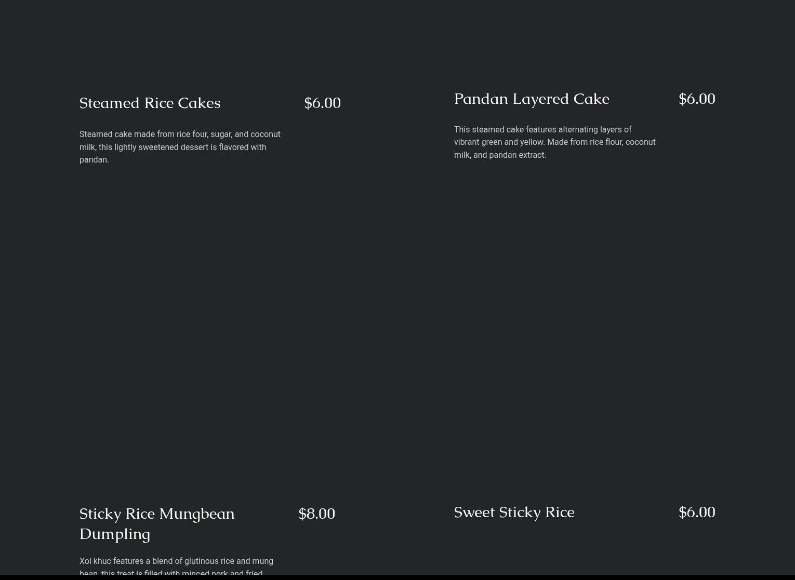Click the final word "pandan." under Steamed Rice Cakes
The image size is (795, 580).
tap(94, 159)
